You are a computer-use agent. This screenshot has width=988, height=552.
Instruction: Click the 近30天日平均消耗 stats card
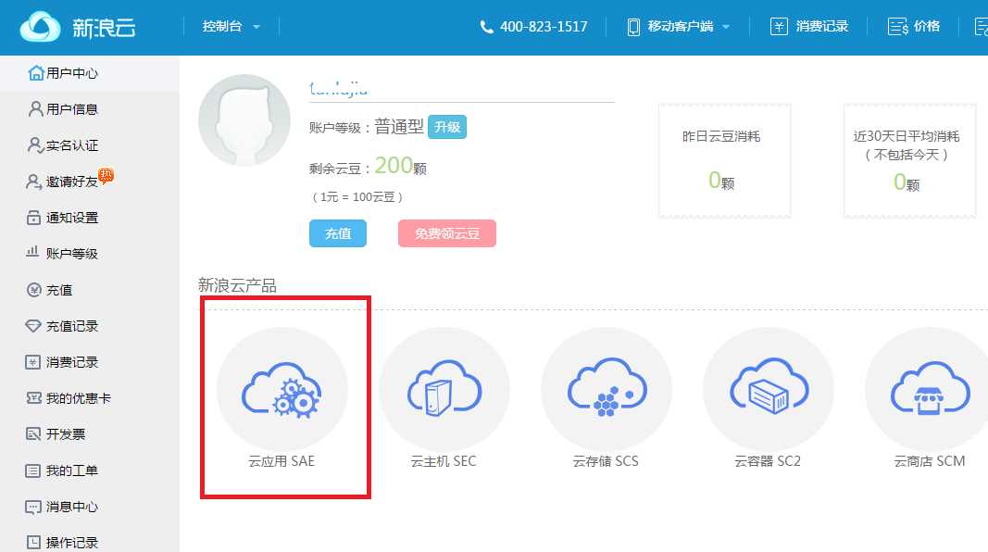909,160
